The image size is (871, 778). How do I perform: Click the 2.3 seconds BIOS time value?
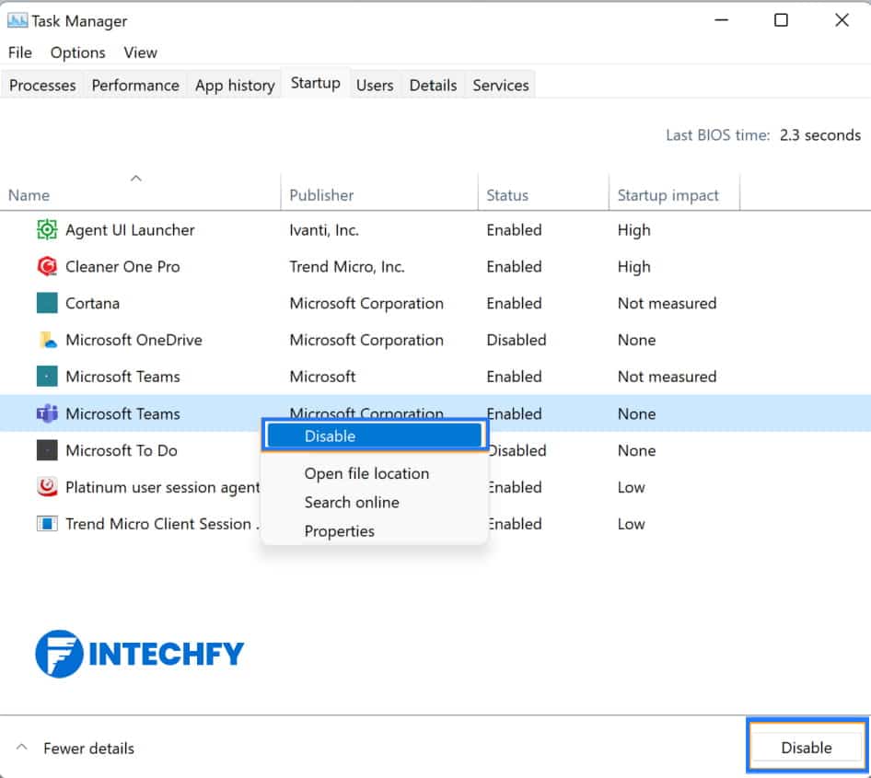coord(819,135)
